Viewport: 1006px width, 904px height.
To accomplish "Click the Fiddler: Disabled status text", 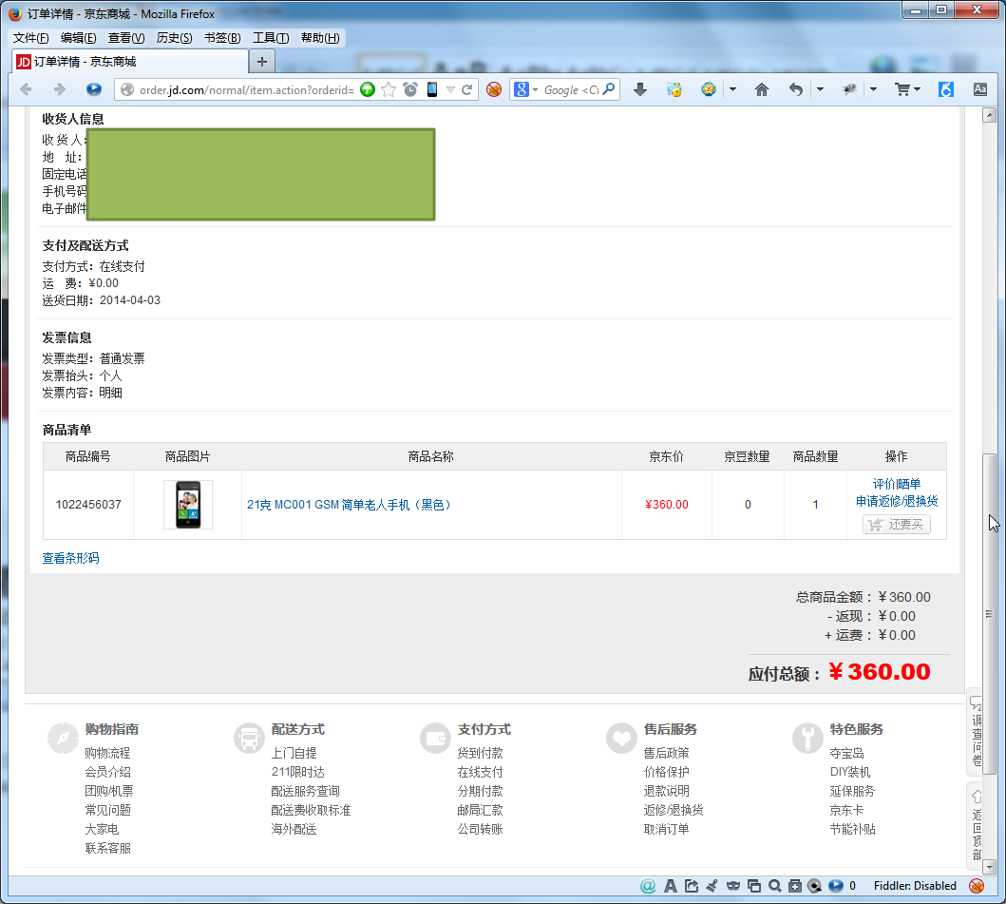I will (x=915, y=886).
